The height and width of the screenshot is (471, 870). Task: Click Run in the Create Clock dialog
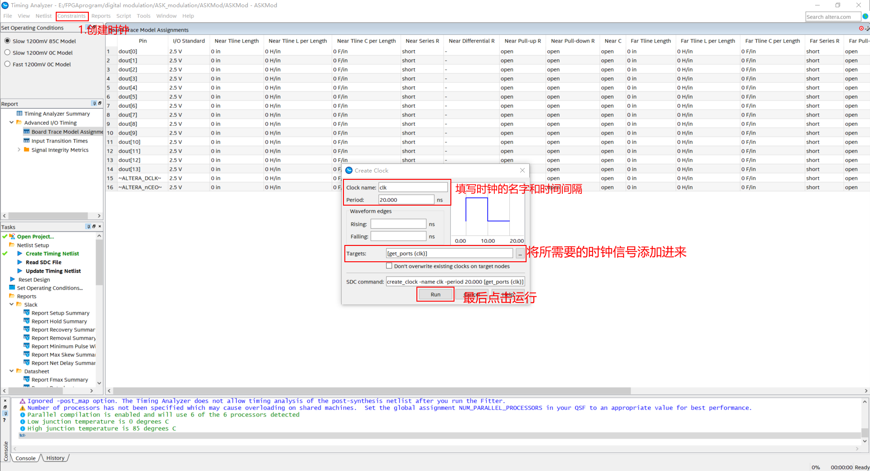pyautogui.click(x=435, y=294)
